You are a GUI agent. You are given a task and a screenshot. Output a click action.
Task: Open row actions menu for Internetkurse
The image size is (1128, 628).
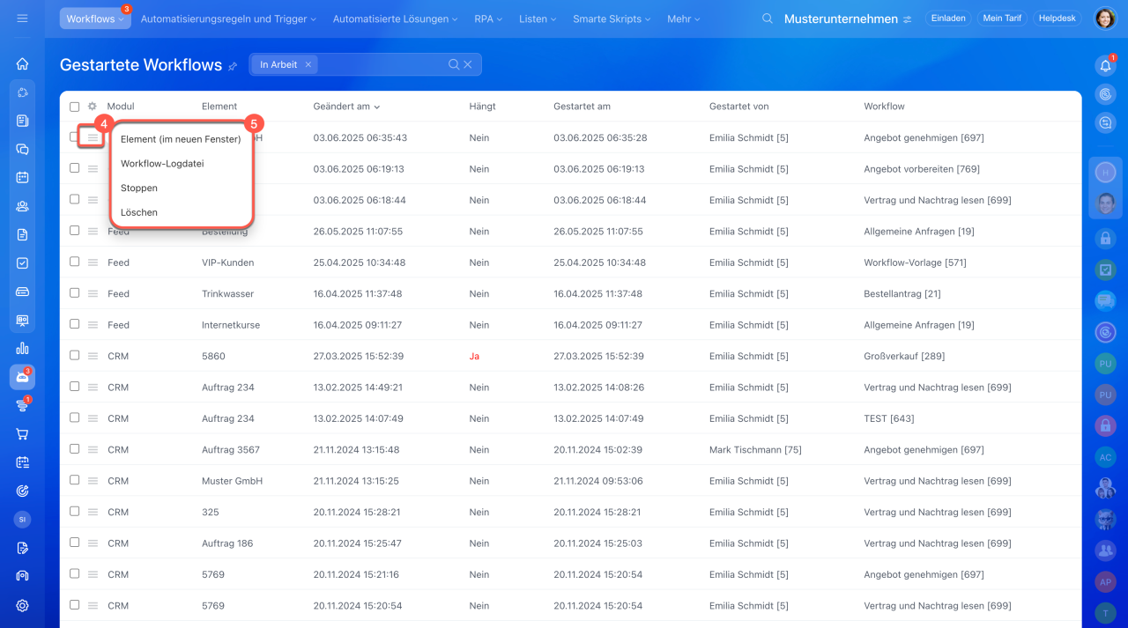pos(93,325)
